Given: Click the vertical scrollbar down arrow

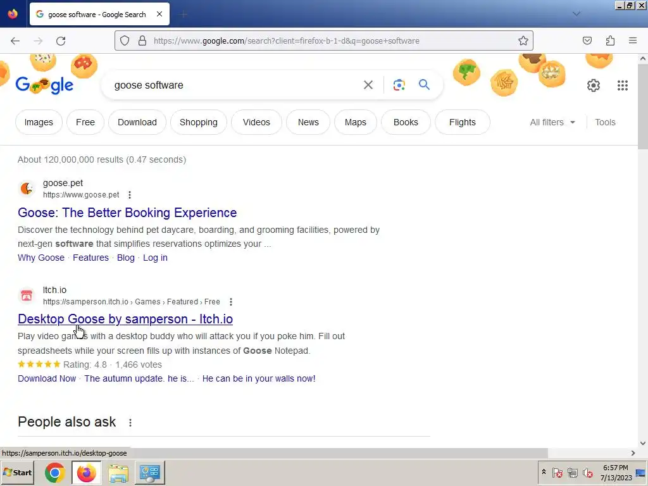Looking at the screenshot, I should pyautogui.click(x=643, y=443).
